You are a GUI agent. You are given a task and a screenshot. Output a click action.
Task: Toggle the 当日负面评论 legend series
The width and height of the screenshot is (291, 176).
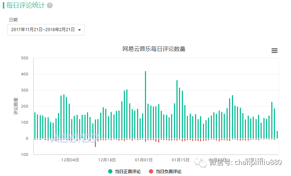click(165, 172)
